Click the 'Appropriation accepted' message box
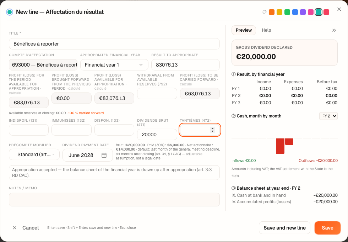Image resolution: width=348 pixels, height=242 pixels. click(114, 173)
